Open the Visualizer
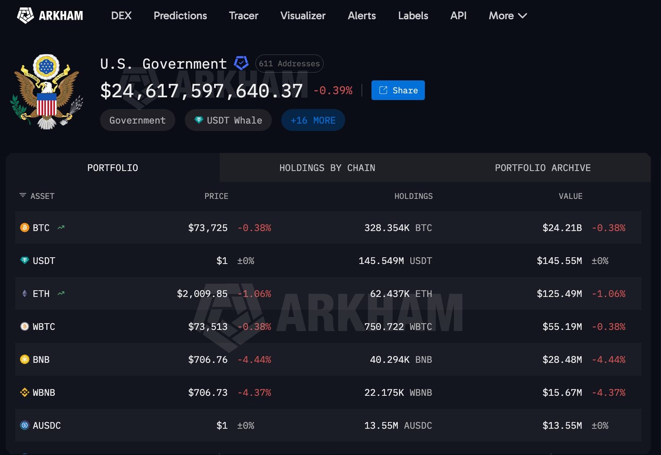The width and height of the screenshot is (661, 455). pyautogui.click(x=303, y=16)
